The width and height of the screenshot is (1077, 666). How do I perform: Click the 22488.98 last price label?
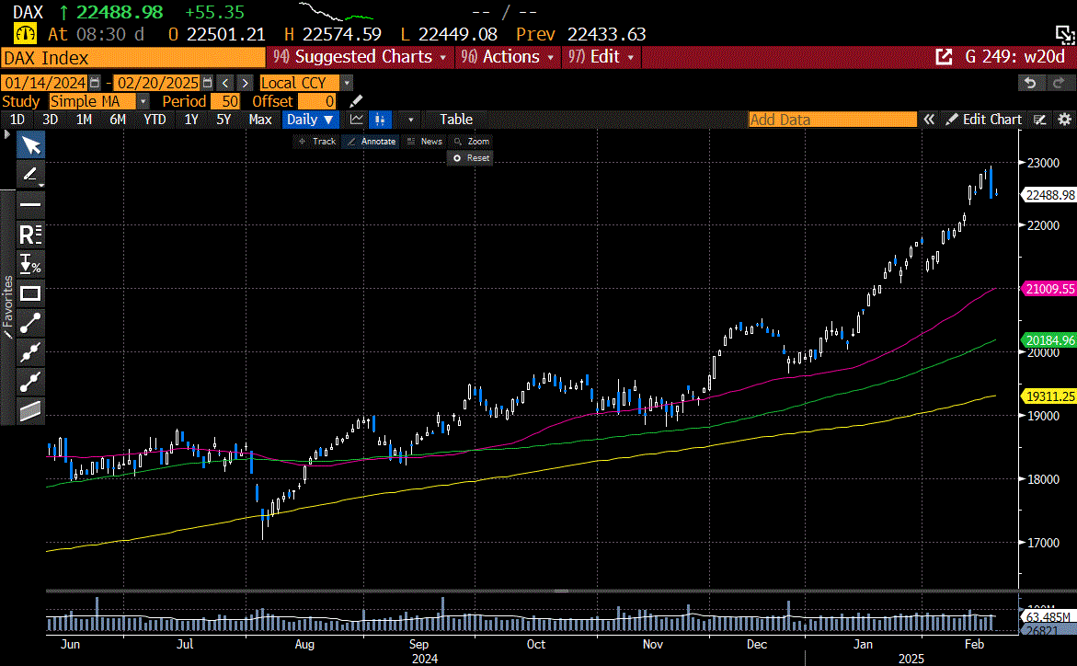(1048, 195)
